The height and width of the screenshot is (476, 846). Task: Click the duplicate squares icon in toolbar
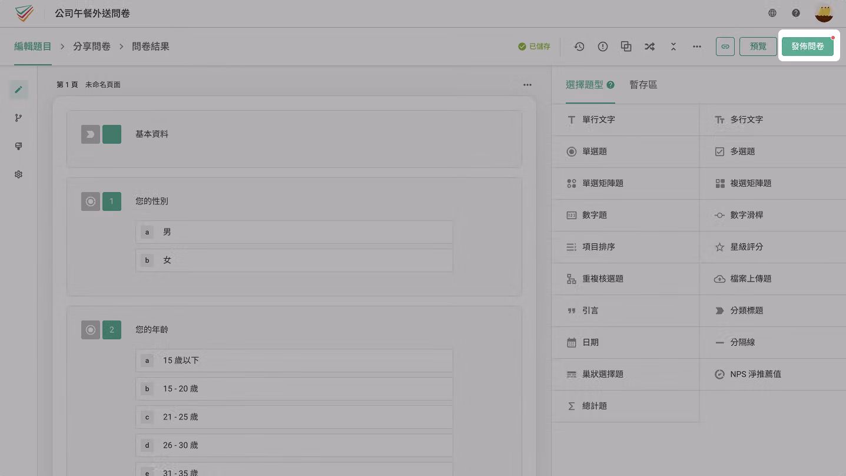click(626, 47)
